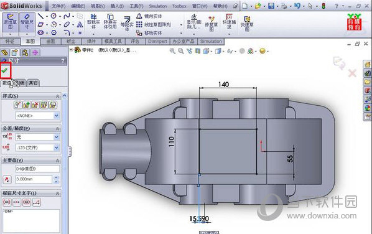Image resolution: width=372 pixels, height=234 pixels.
Task: Click the Save floppy disk icon
Action: pyautogui.click(x=271, y=6)
